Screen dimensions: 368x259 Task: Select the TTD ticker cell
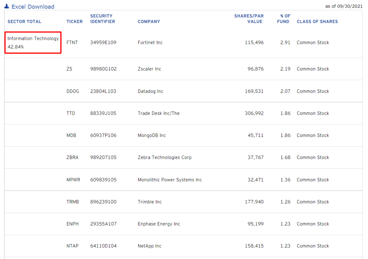tap(71, 113)
